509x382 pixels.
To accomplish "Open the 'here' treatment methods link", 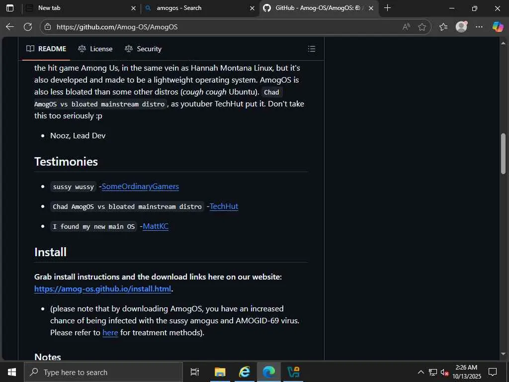I will point(110,333).
